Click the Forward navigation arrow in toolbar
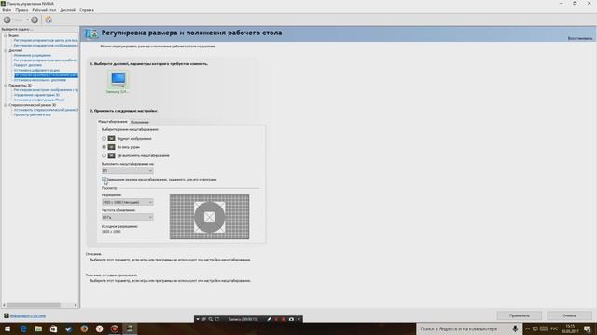 tap(35, 20)
